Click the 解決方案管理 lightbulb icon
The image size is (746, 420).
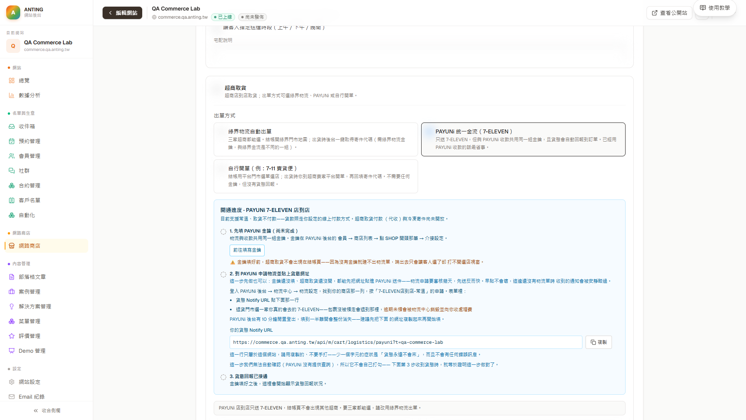pos(12,306)
